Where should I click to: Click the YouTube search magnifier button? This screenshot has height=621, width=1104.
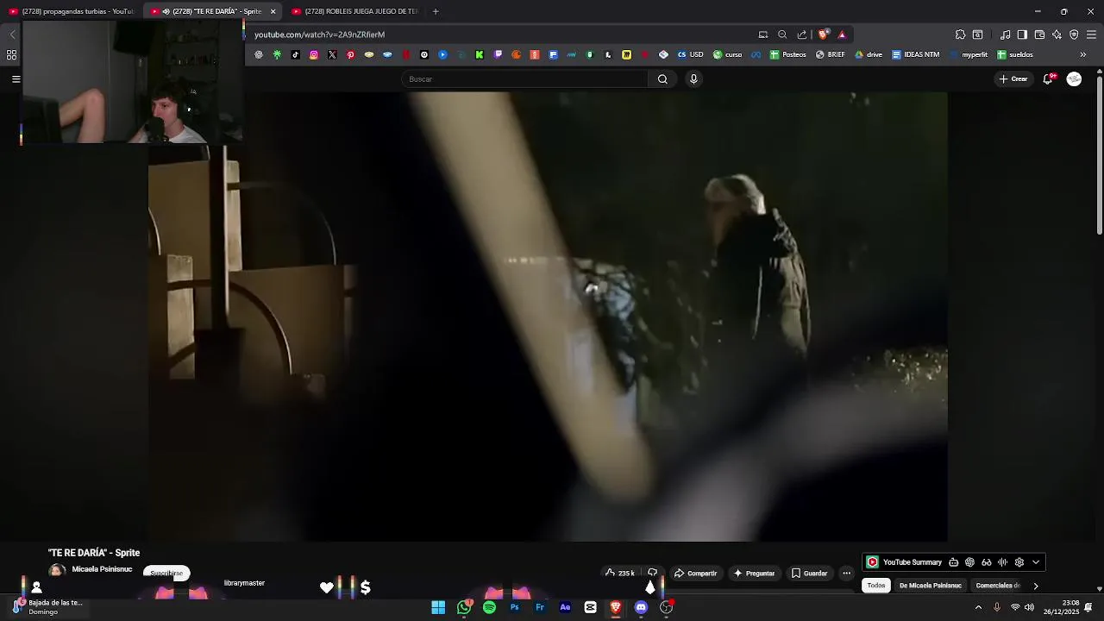coord(662,79)
